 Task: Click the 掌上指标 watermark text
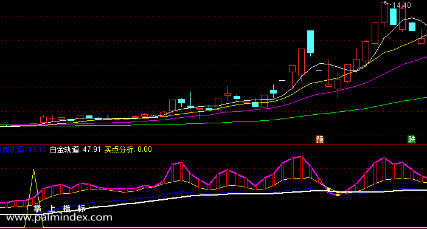point(60,208)
